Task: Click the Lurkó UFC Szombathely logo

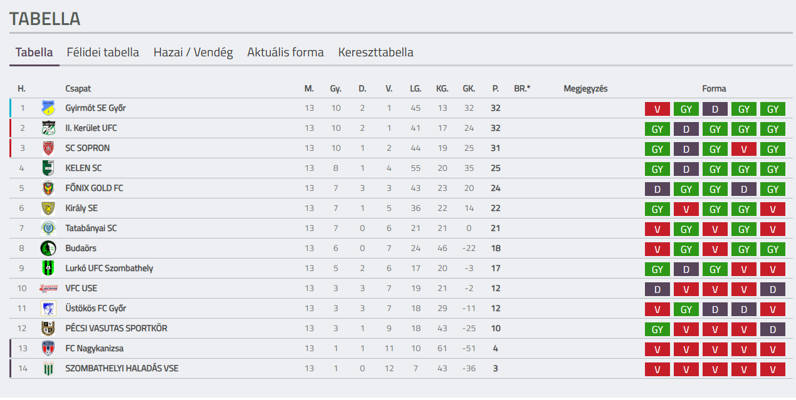Action: tap(48, 269)
